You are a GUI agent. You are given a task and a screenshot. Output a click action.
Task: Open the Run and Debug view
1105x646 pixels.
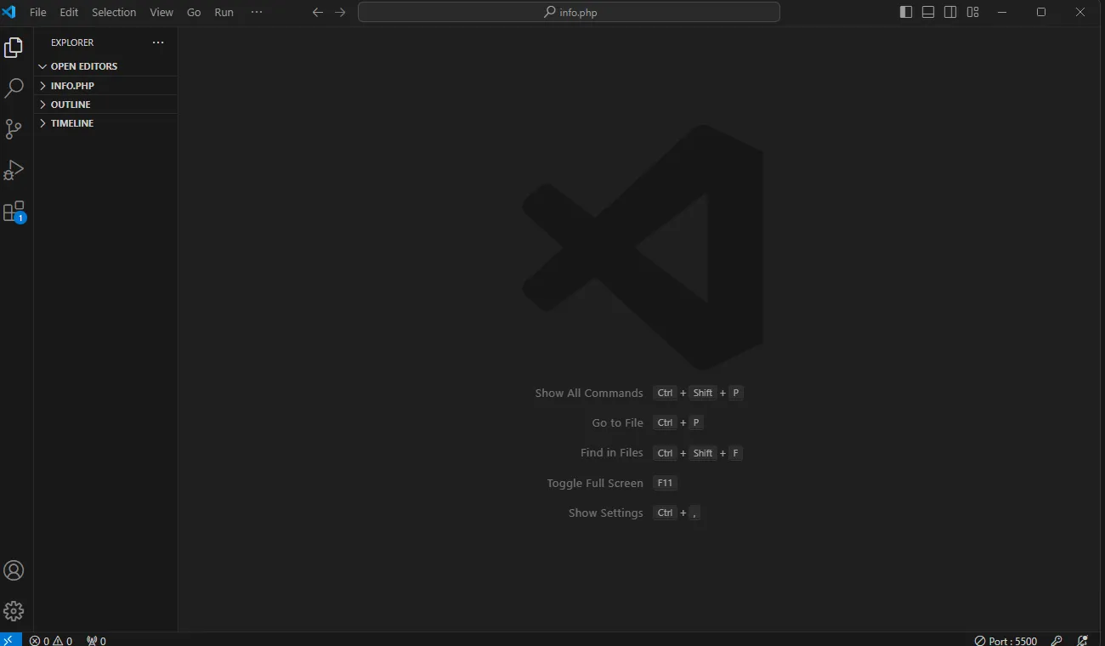pos(14,170)
